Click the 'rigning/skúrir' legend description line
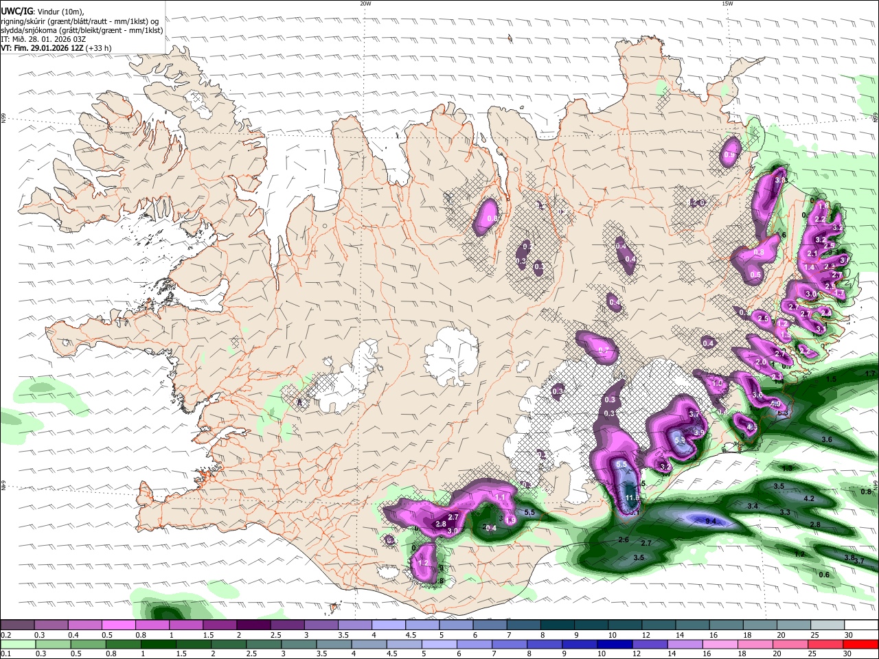The height and width of the screenshot is (659, 879). (80, 21)
